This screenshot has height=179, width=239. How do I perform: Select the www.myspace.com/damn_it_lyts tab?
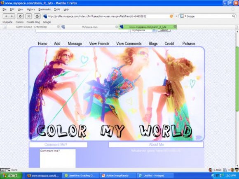148,27
